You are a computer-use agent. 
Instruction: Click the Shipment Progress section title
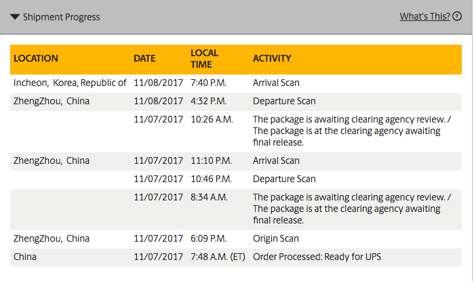61,17
